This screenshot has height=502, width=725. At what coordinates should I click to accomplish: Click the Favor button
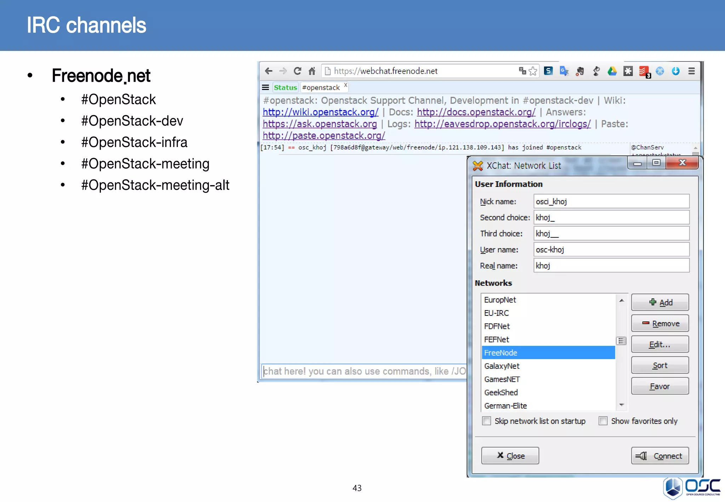[x=660, y=386]
